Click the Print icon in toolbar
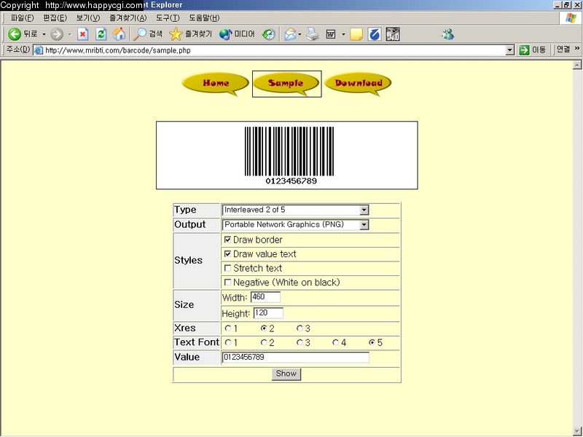Screen dimensions: 583x437 [313, 34]
